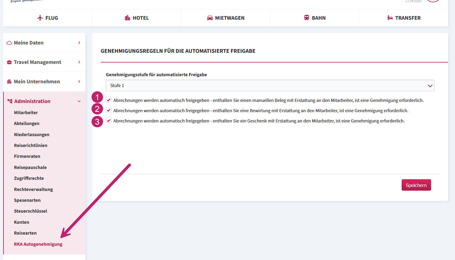Go to Niederlassungen
Screen dimensions: 455x260
(x=32, y=135)
